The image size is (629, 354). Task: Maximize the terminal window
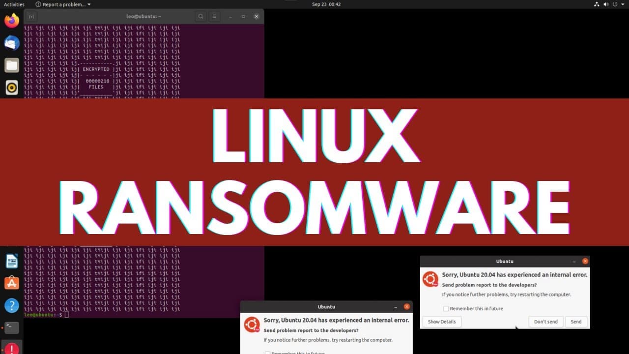(x=243, y=16)
